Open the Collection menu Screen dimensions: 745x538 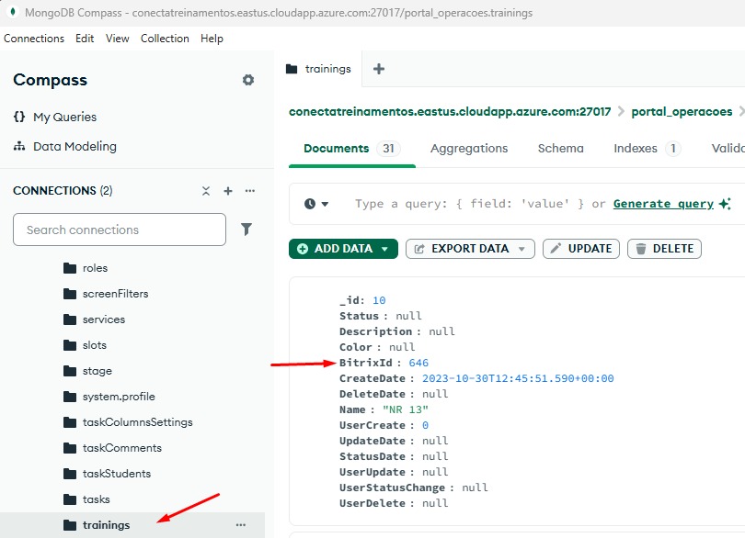click(165, 39)
